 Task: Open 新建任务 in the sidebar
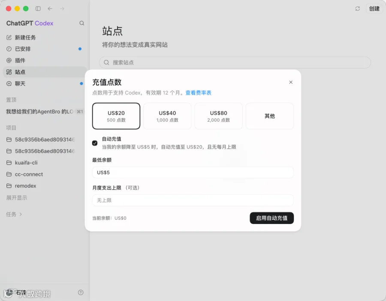click(45, 37)
